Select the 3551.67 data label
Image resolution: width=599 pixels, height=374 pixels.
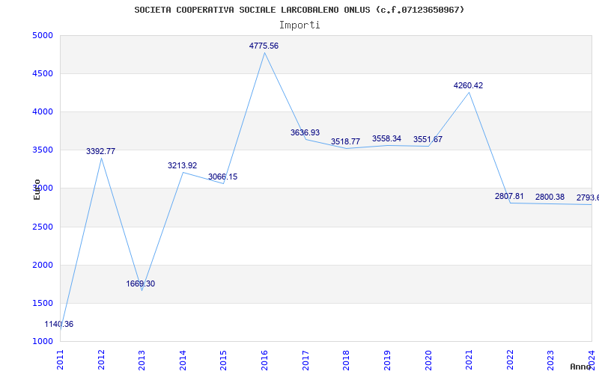(x=428, y=139)
